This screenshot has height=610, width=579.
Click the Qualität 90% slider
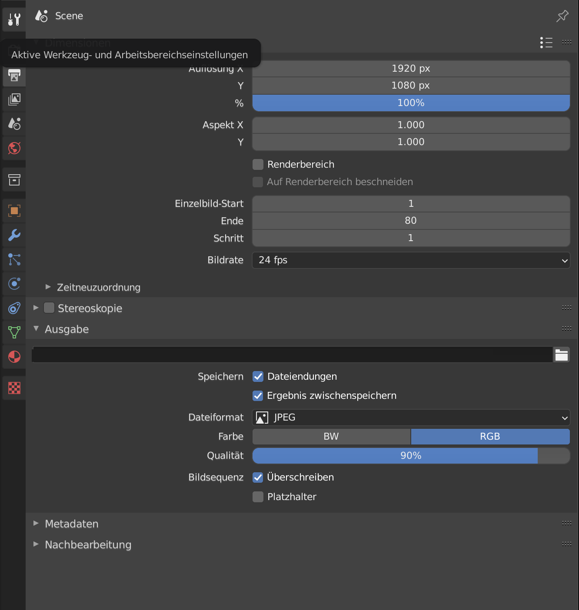point(411,456)
